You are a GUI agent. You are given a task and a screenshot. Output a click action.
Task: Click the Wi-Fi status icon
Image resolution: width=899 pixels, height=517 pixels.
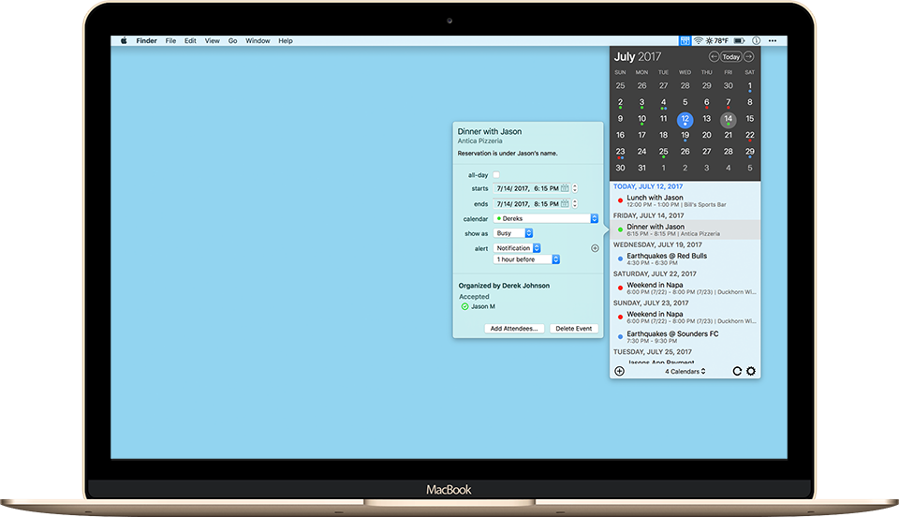699,40
